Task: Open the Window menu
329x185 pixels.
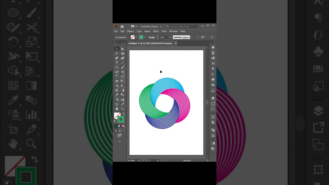Action: pos(173,31)
